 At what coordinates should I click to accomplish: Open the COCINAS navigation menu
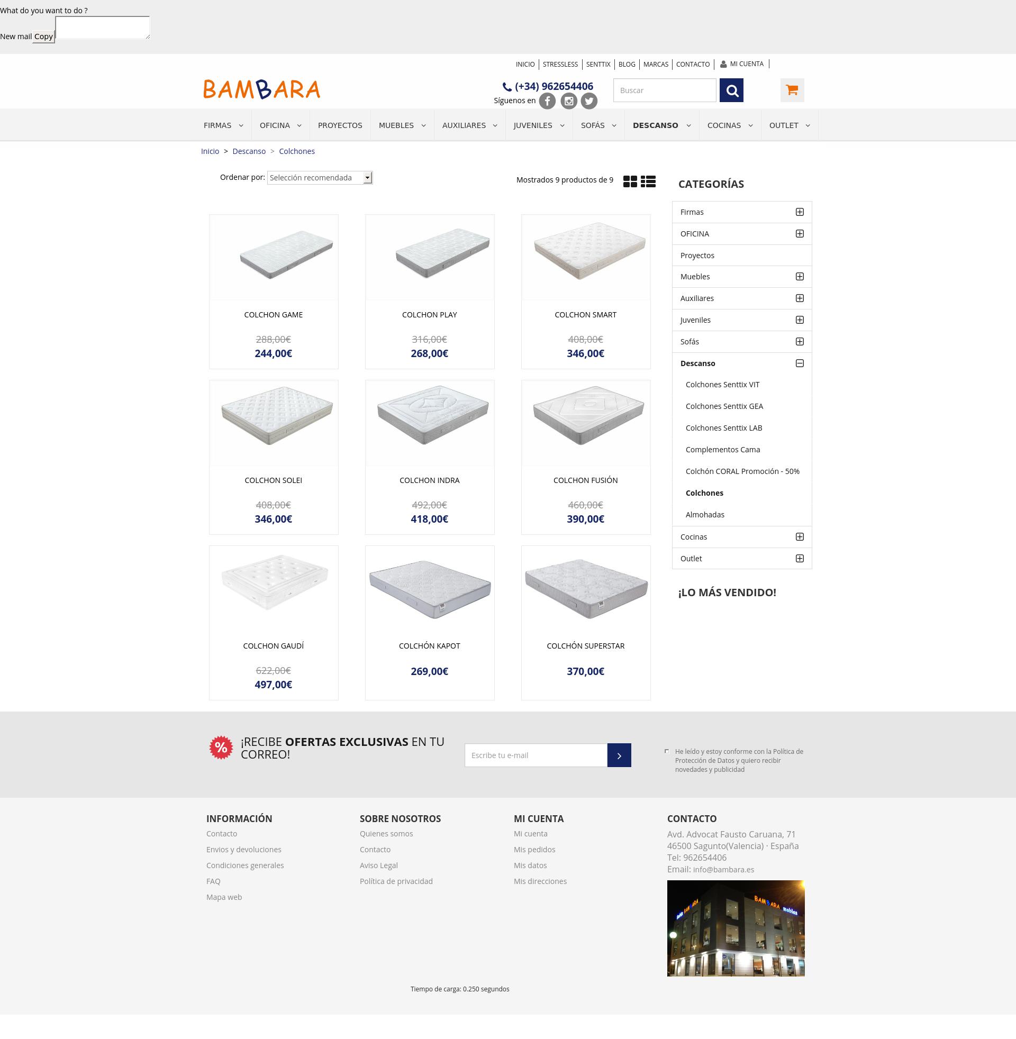tap(730, 125)
